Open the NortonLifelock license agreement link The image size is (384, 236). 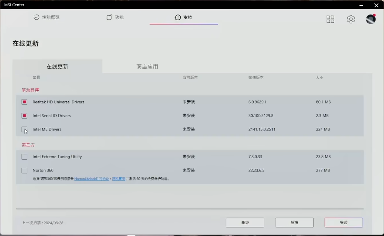point(92,179)
